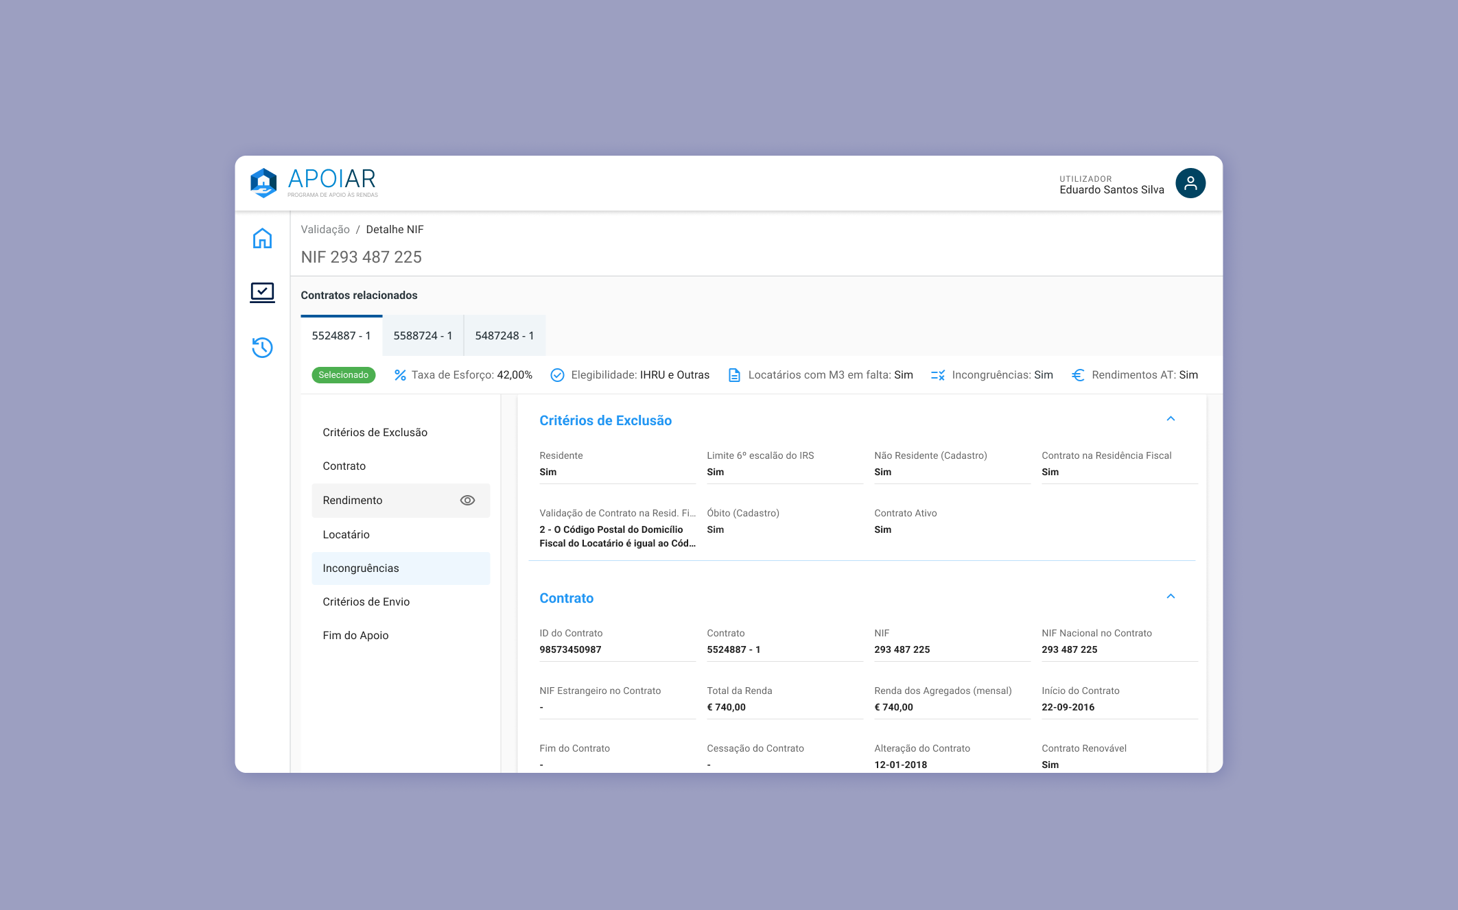Click the Incongruências mismatch icon

(x=937, y=375)
